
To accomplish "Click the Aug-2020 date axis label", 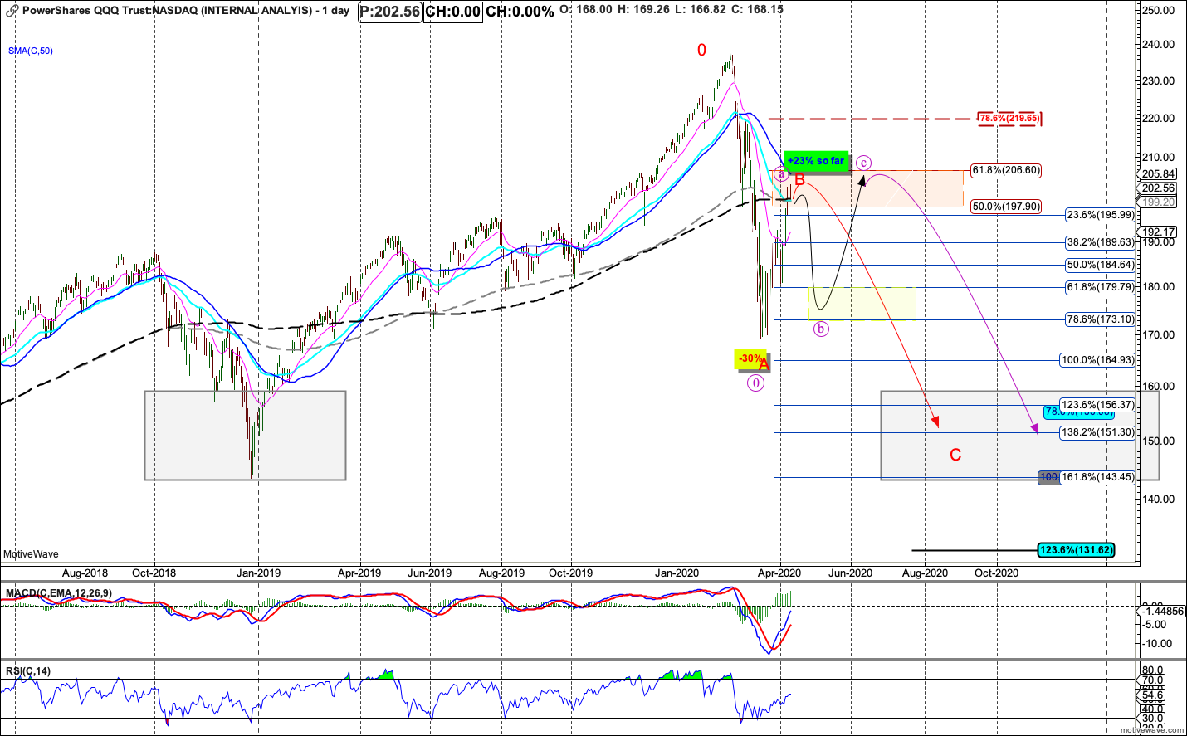I will (925, 573).
